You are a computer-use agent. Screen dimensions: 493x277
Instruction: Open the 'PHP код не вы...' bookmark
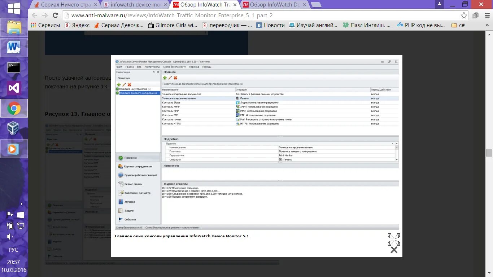pyautogui.click(x=421, y=25)
